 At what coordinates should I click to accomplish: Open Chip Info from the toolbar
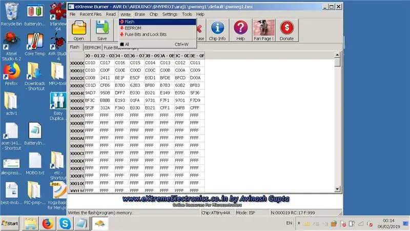pyautogui.click(x=217, y=30)
